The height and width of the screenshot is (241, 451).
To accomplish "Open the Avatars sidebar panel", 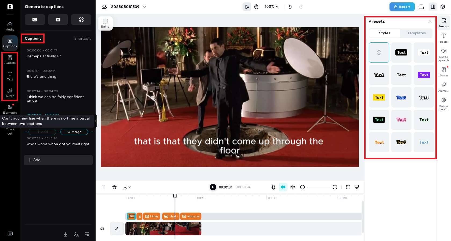I will coord(10,60).
